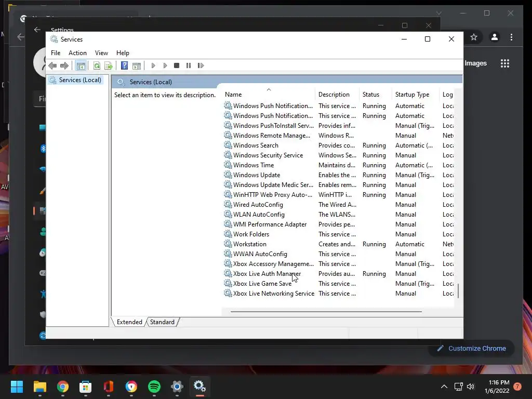
Task: Select the WWAN AutoConfig service
Action: pyautogui.click(x=338, y=254)
